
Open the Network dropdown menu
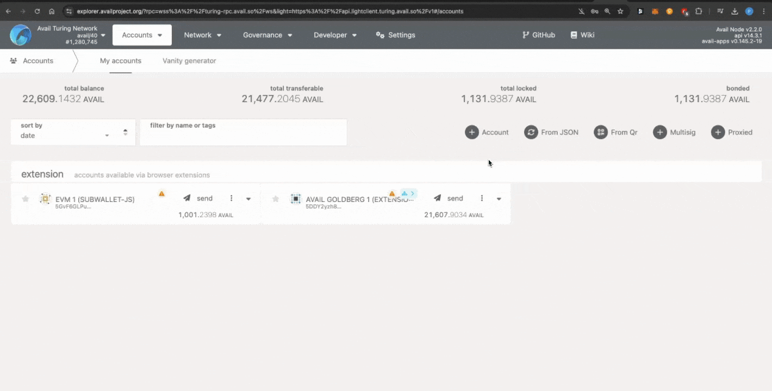[202, 35]
